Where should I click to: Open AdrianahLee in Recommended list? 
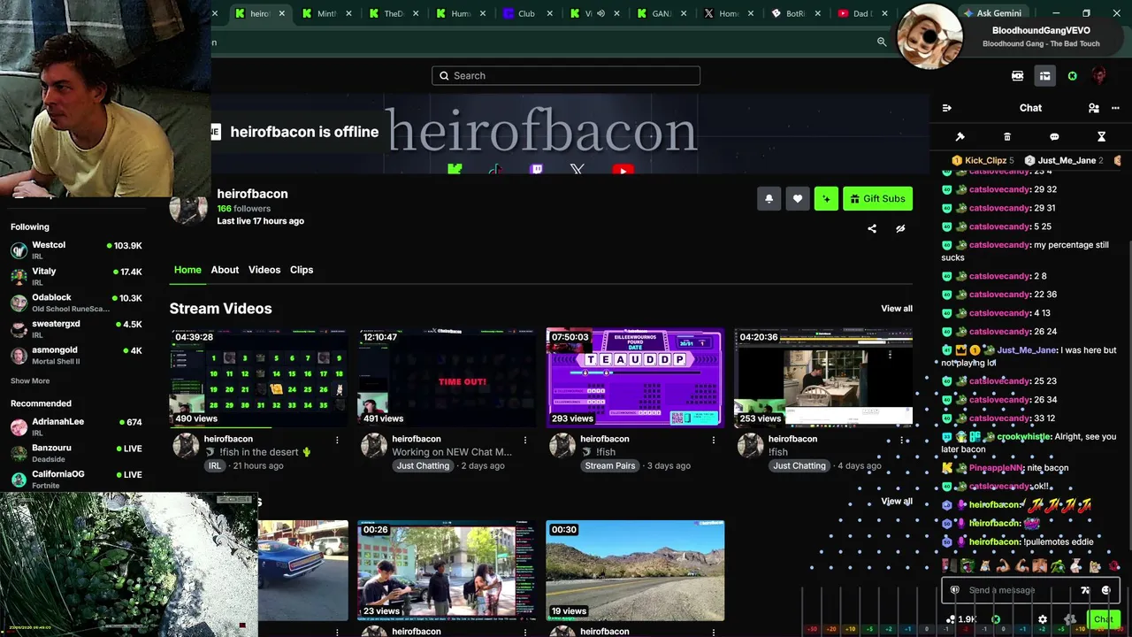[x=76, y=427]
